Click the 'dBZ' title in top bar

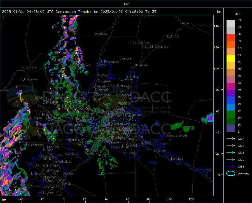[x=126, y=4]
